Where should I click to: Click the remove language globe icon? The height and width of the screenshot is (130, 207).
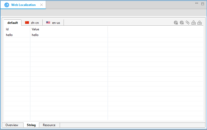[x=182, y=23]
